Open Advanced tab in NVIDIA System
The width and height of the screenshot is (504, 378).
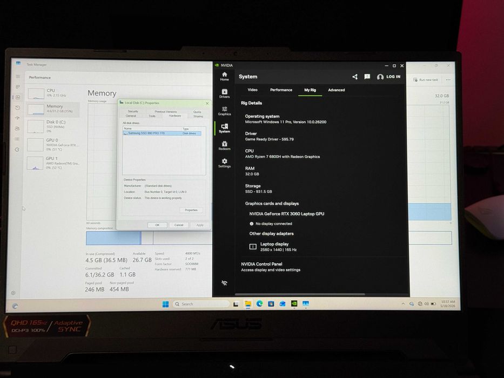337,90
